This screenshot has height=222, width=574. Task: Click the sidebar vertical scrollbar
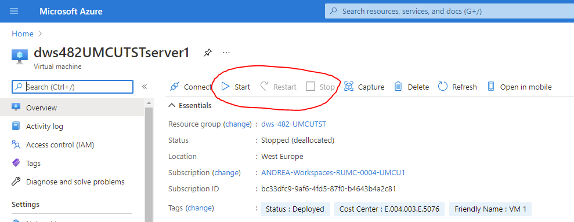tap(149, 164)
